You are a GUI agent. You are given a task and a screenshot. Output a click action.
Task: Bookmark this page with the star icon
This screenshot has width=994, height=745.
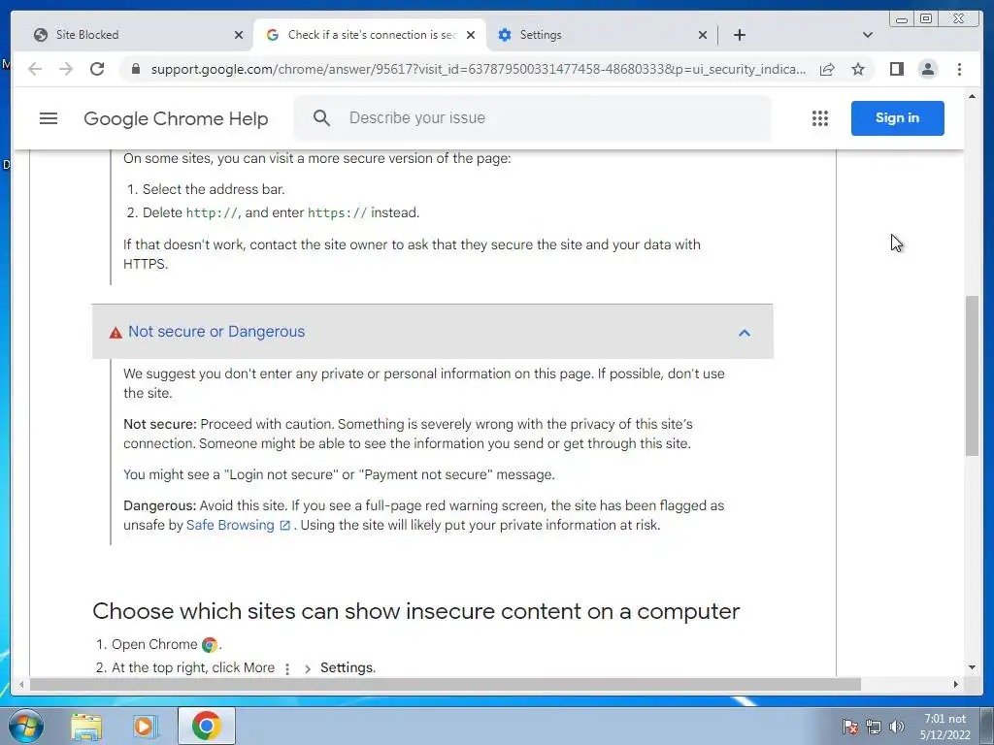click(858, 69)
